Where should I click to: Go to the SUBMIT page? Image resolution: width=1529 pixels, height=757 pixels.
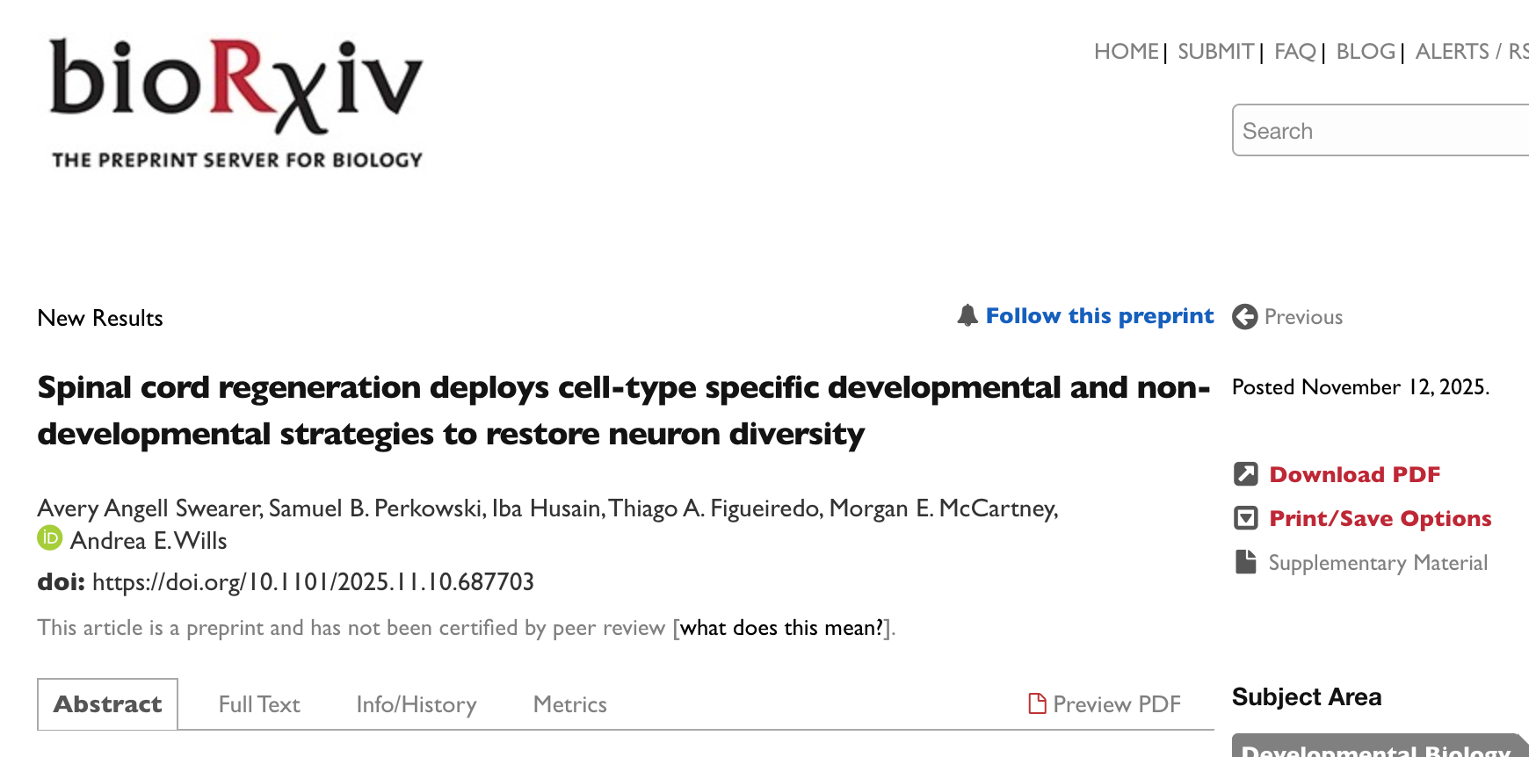coord(1215,52)
